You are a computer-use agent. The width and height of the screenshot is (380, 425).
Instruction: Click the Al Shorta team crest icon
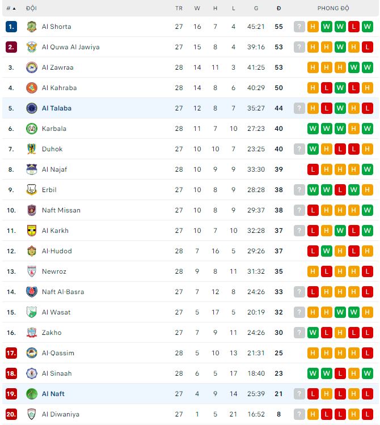[x=32, y=27]
